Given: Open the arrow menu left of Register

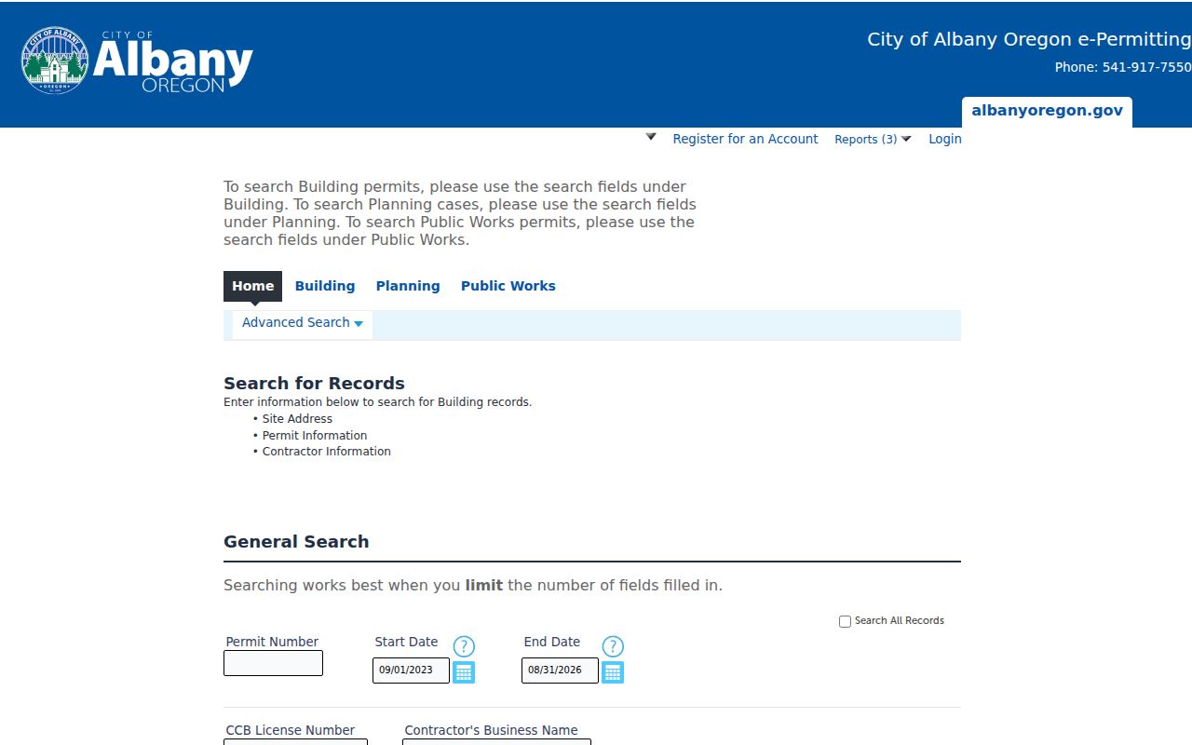Looking at the screenshot, I should [651, 137].
